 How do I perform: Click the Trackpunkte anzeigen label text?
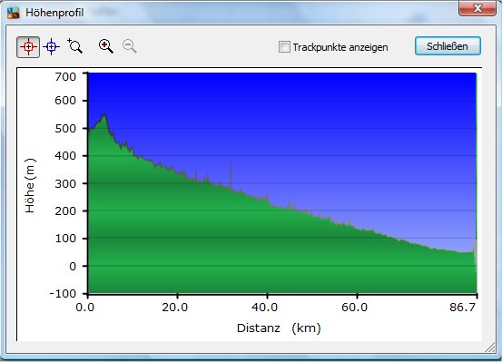(x=340, y=47)
